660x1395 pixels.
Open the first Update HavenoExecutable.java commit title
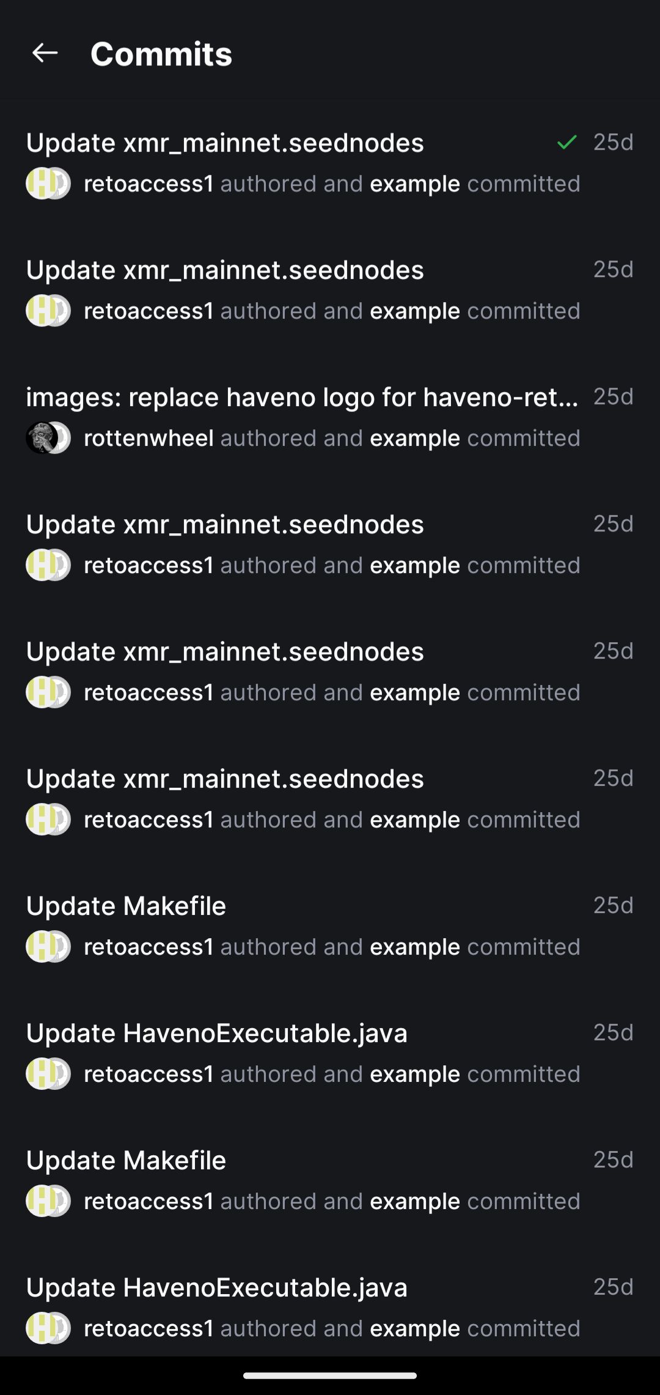[x=216, y=1033]
